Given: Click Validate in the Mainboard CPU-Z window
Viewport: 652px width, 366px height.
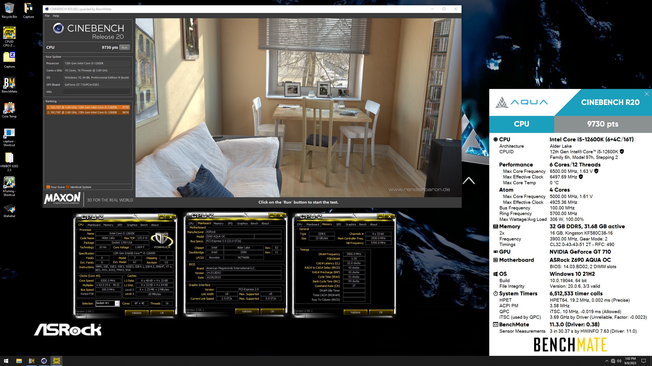Looking at the screenshot, I should click(247, 311).
